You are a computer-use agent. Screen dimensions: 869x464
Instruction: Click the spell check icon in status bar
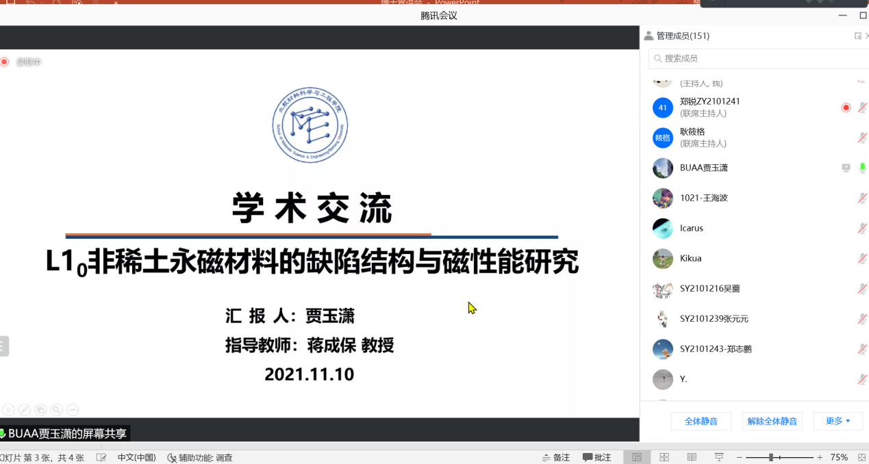[101, 457]
